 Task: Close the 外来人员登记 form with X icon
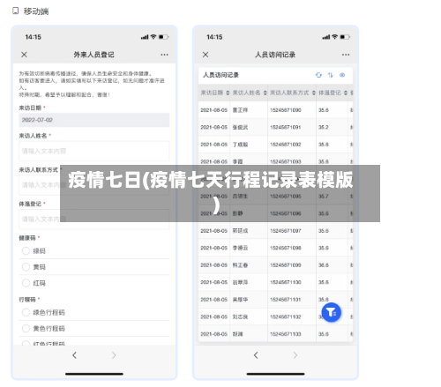pyautogui.click(x=24, y=55)
